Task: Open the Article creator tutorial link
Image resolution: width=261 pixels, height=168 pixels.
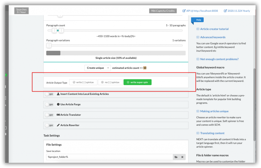Action: 214,29
